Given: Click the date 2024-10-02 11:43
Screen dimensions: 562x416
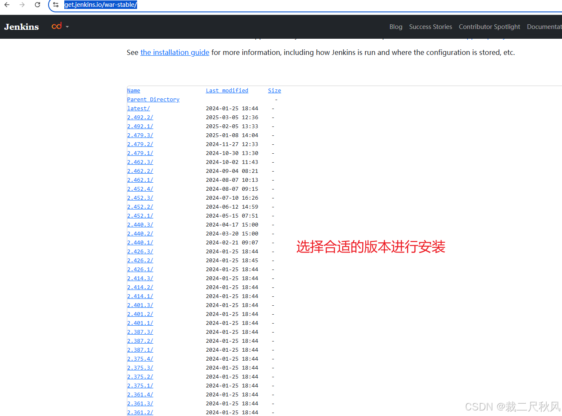Looking at the screenshot, I should coord(232,162).
